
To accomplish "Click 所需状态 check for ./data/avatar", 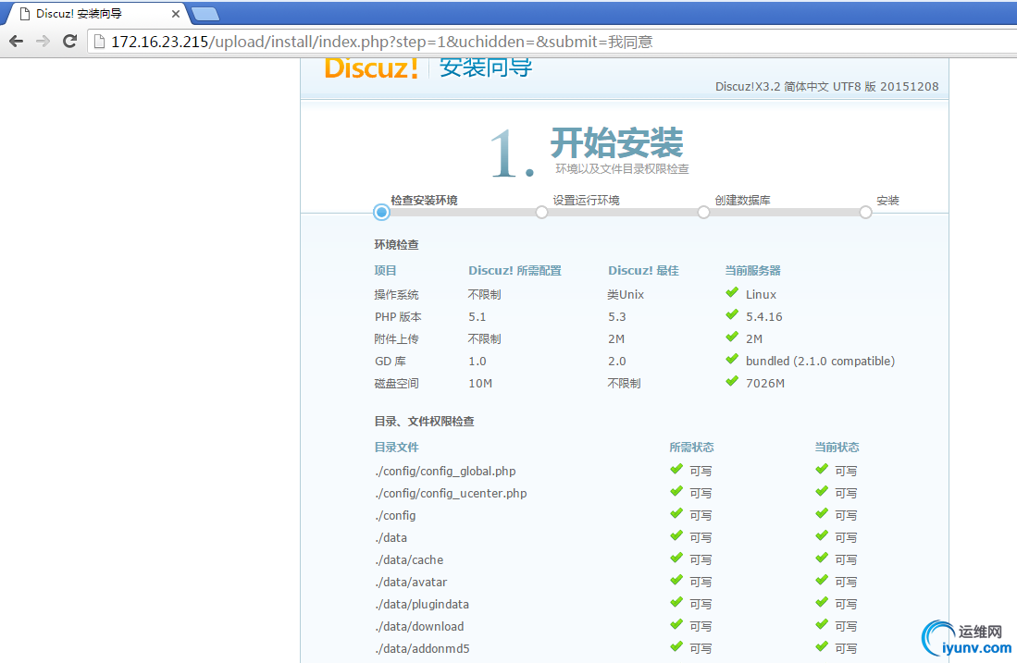I will pos(676,580).
